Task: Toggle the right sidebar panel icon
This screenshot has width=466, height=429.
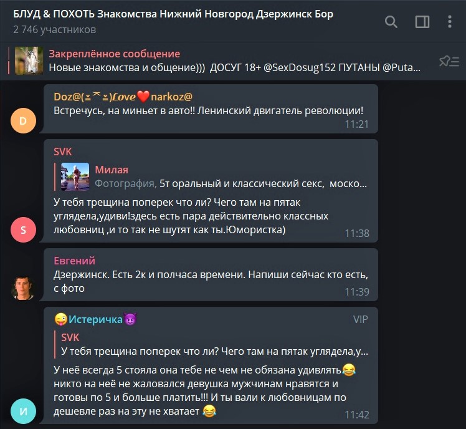Action: pyautogui.click(x=422, y=22)
